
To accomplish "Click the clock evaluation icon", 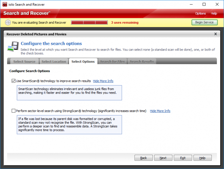I will [8, 22].
